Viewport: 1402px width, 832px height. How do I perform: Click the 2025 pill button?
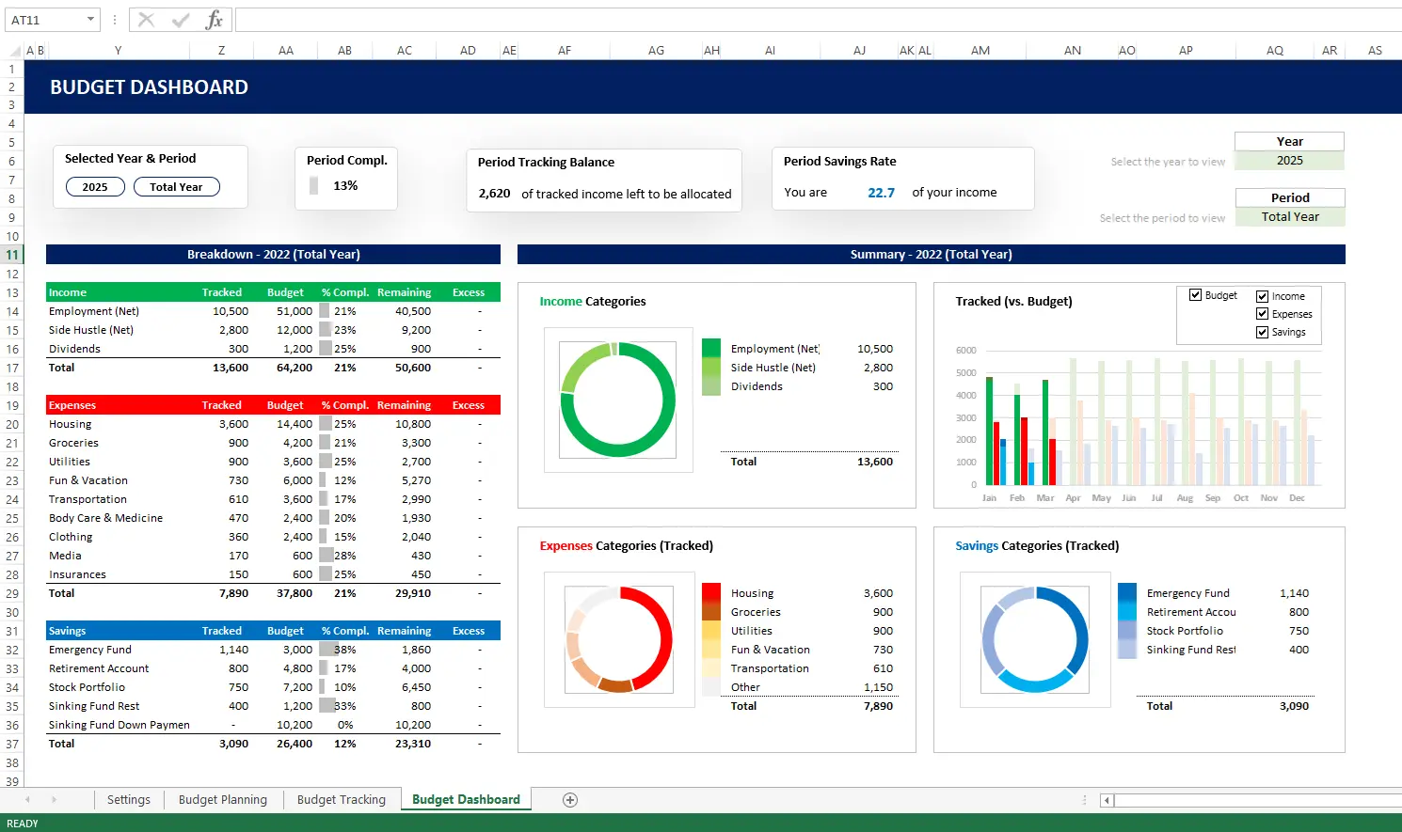tap(95, 187)
